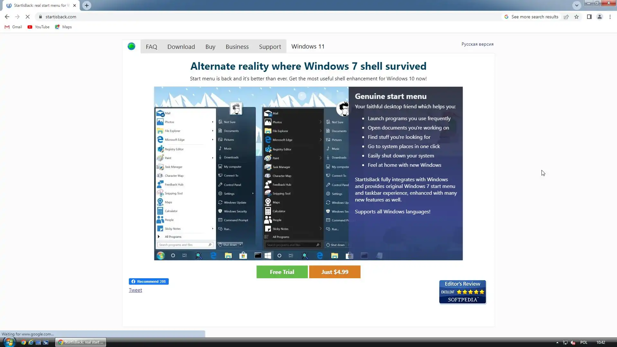The height and width of the screenshot is (347, 617).
Task: Click the Just $4.99 buy button
Action: click(x=335, y=272)
